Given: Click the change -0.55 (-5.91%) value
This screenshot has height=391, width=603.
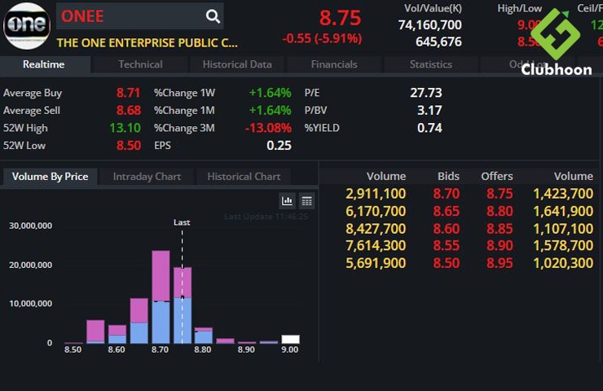Looking at the screenshot, I should (x=322, y=38).
